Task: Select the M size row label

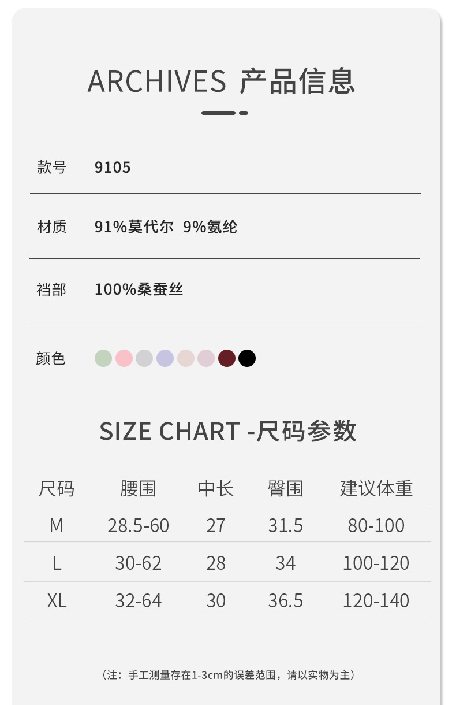Action: coord(56,525)
